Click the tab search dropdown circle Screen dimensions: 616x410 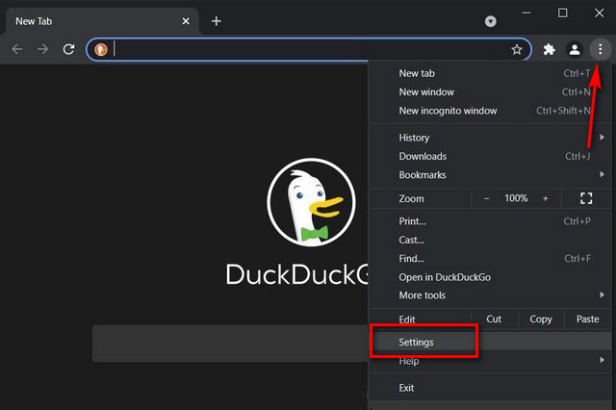coord(490,21)
